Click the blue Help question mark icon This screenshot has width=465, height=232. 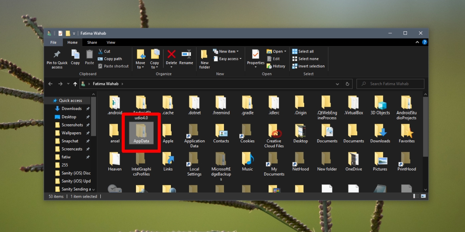point(425,42)
